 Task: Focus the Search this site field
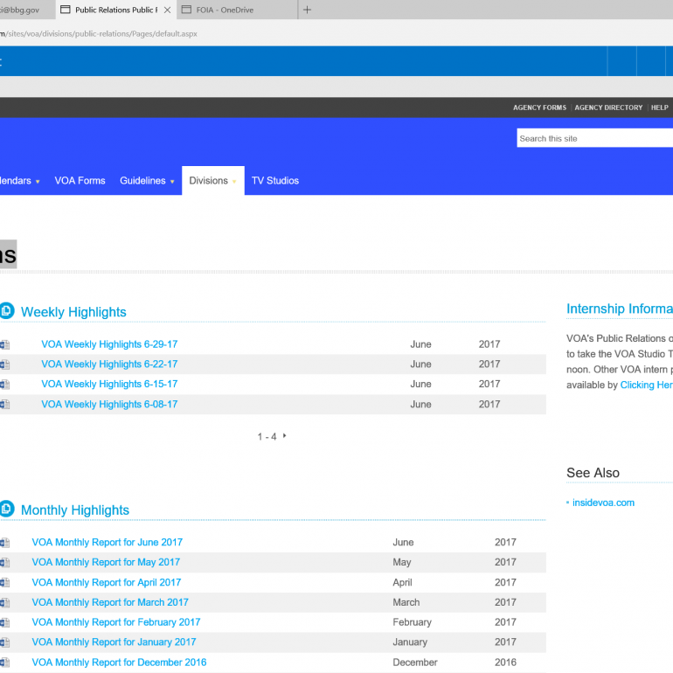[595, 138]
